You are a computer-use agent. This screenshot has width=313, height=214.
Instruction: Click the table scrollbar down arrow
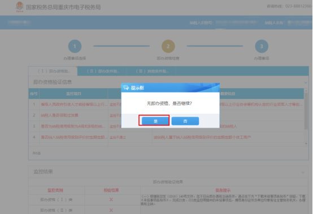coord(306,143)
